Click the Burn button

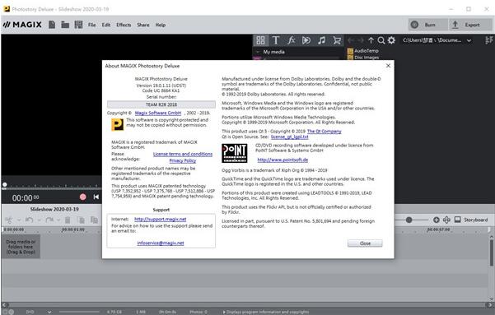427,25
